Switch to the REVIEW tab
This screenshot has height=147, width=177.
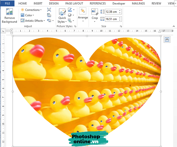point(156,4)
